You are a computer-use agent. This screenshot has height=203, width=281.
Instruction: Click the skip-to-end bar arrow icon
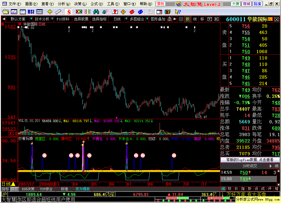[216, 19]
